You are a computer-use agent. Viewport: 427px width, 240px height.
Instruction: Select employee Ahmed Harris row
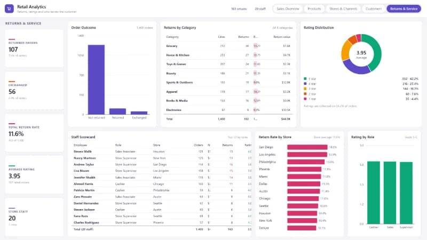(x=162, y=184)
